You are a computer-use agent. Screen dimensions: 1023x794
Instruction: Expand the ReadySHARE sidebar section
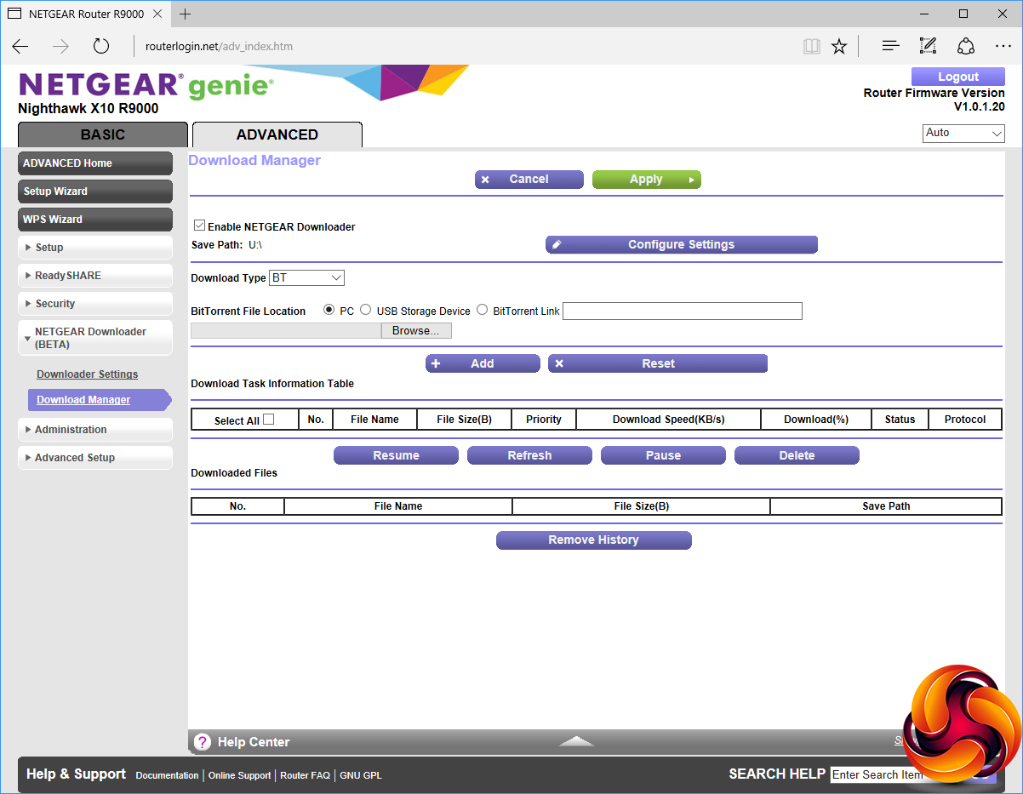(94, 276)
